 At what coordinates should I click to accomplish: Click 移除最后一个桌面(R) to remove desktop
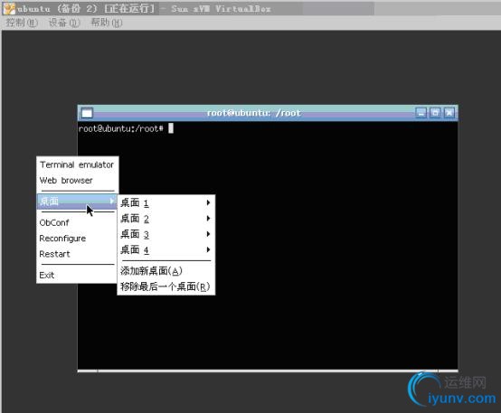coord(165,286)
